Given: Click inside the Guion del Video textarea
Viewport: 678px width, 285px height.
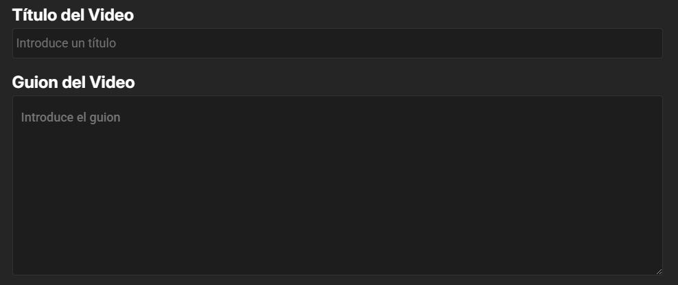Looking at the screenshot, I should (337, 185).
